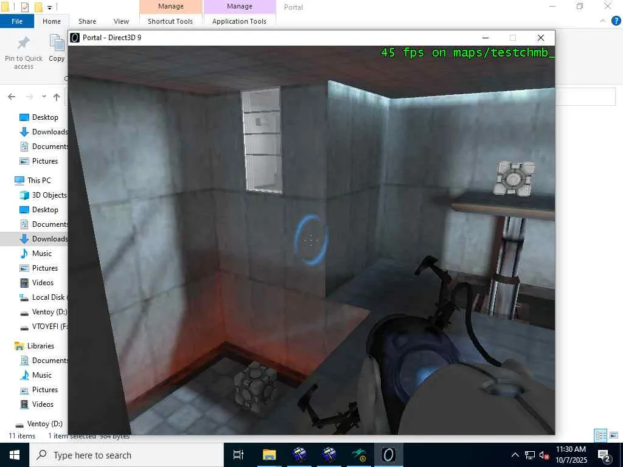
Task: Open the notification center icon
Action: [604, 455]
